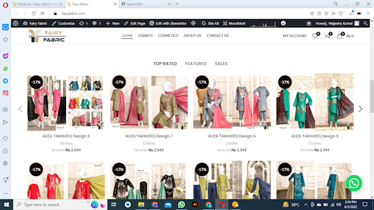
Task: Open the Mail app from the taskbar
Action: [168, 205]
